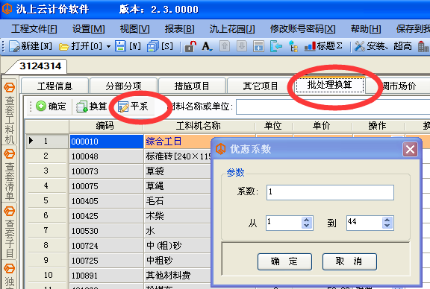Increase the 到 value with up arrow
Screen dimensions: 430x289
click(387, 220)
